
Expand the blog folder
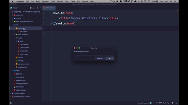click(17, 41)
